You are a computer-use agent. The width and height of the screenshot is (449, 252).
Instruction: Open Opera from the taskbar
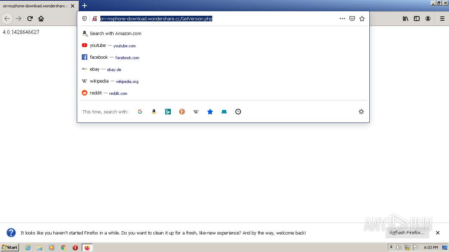click(x=75, y=247)
